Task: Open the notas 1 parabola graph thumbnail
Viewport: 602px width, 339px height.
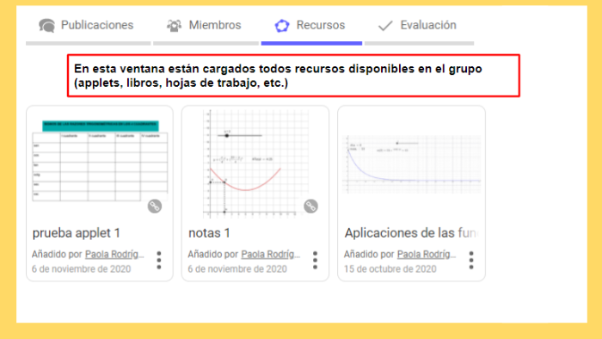Action: [x=255, y=164]
